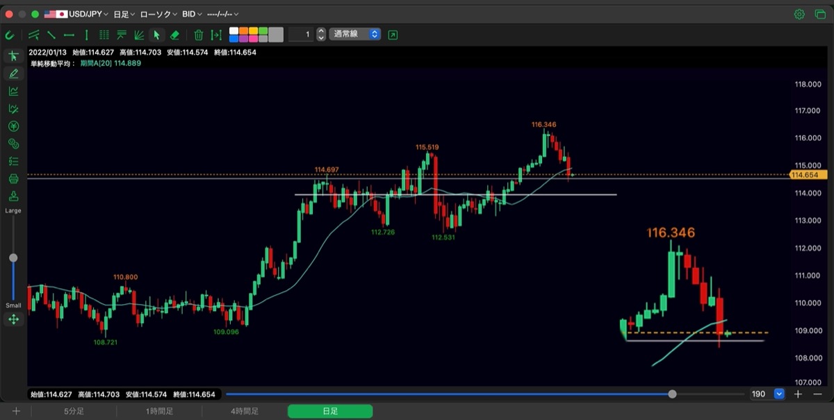This screenshot has height=420, width=834.
Task: Click the print chart icon
Action: pos(13,179)
